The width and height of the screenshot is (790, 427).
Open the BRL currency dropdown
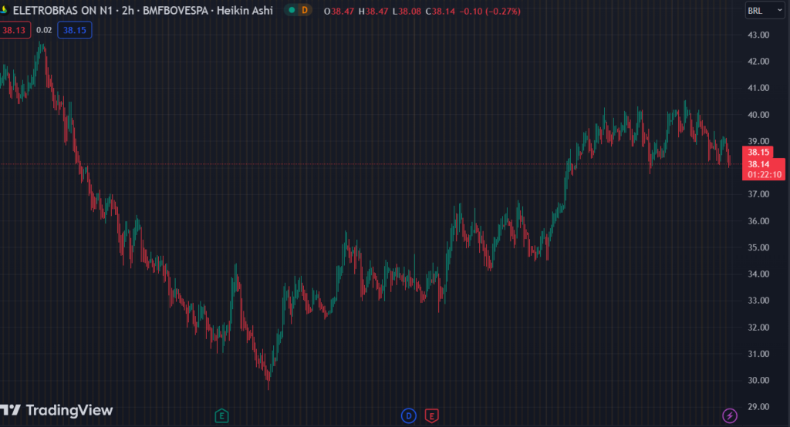click(765, 11)
